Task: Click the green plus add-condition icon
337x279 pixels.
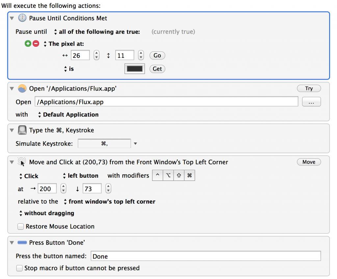Action: pyautogui.click(x=28, y=44)
